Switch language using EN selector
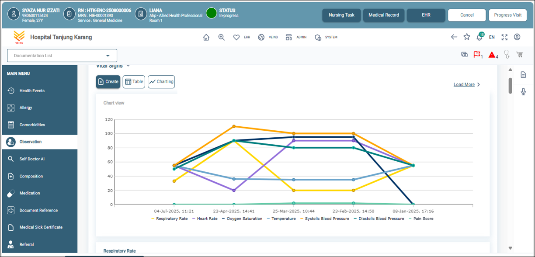This screenshot has width=535, height=257. (492, 37)
